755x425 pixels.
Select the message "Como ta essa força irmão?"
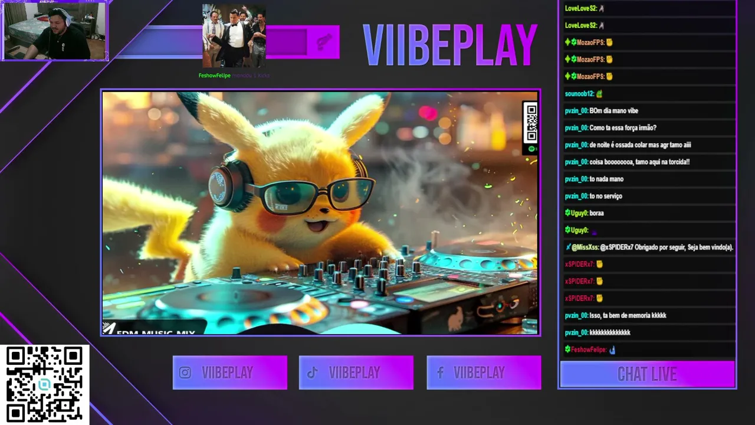pos(623,128)
